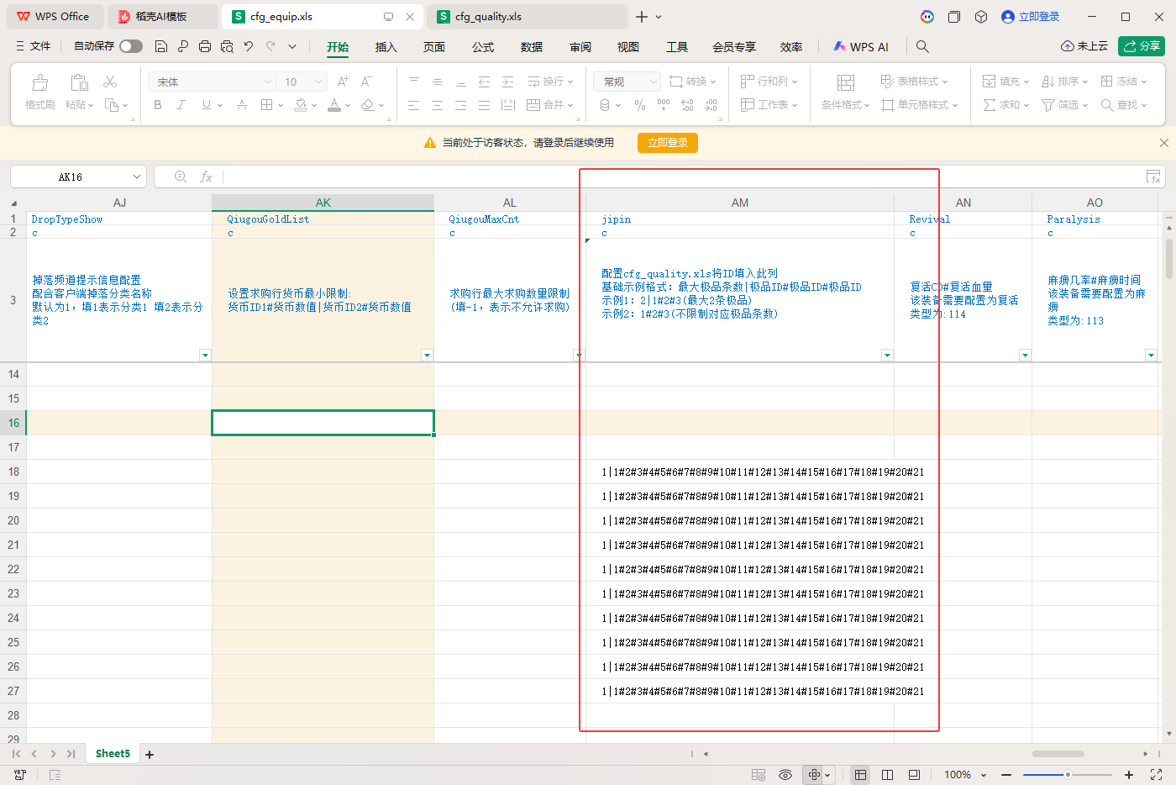Click the Print icon in quick access toolbar
The width and height of the screenshot is (1176, 785).
pyautogui.click(x=205, y=46)
